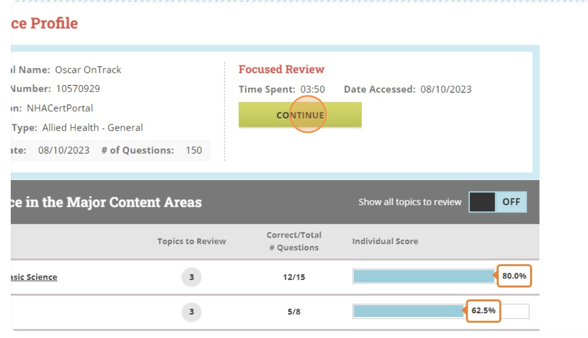Click the green CONTINUE button

coord(300,115)
